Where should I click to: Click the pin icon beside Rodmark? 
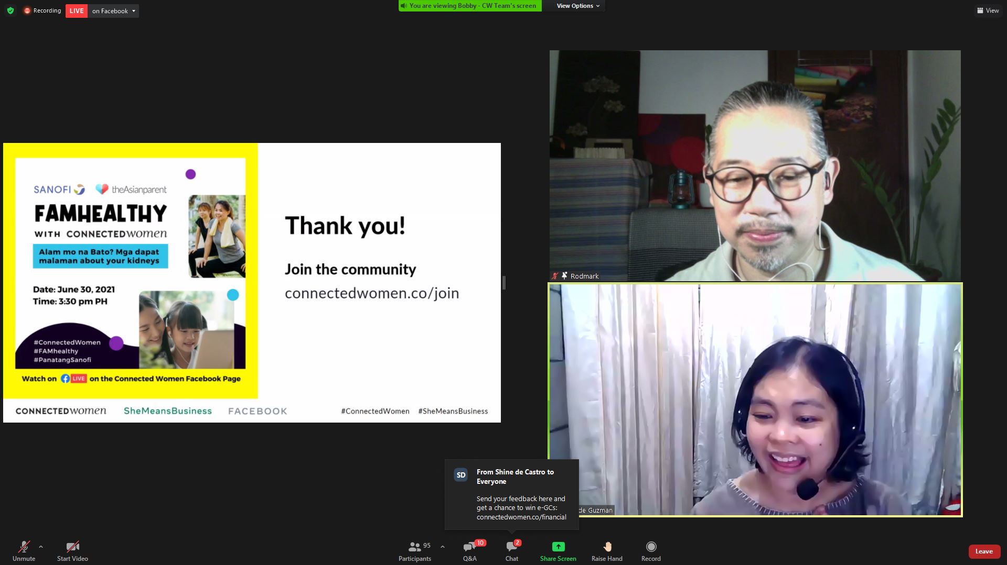click(564, 275)
